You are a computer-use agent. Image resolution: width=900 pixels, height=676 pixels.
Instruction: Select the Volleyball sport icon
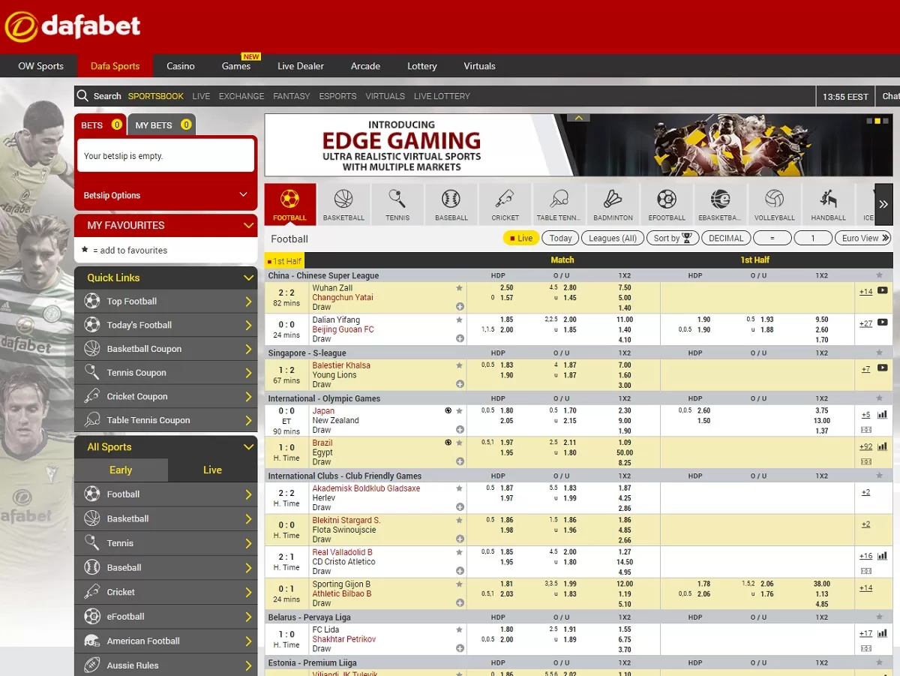pyautogui.click(x=774, y=204)
